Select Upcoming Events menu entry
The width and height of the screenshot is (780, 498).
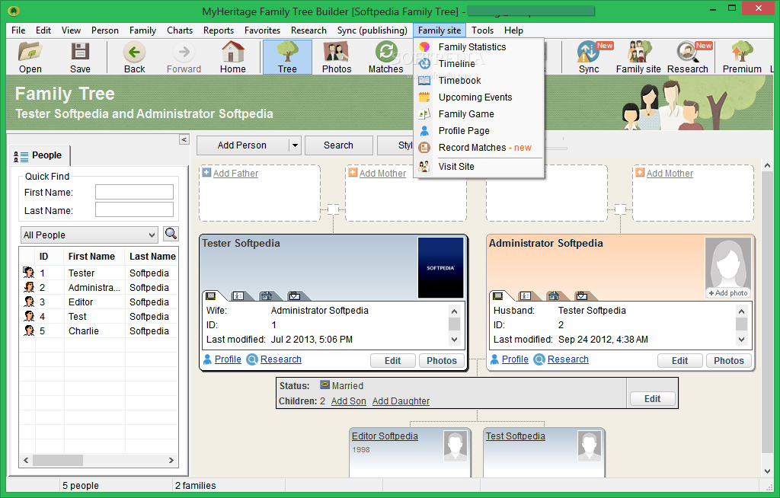coord(475,97)
